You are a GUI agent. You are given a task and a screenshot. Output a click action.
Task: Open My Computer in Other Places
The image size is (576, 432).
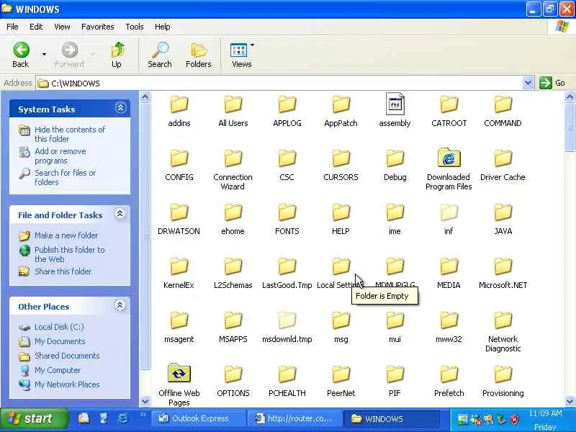tap(58, 370)
